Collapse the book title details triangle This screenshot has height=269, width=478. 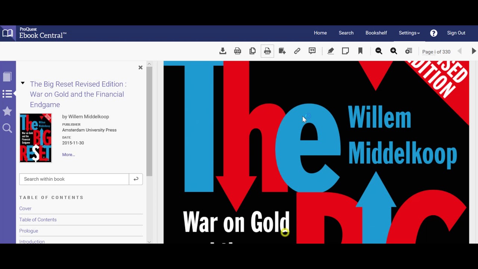tap(23, 83)
